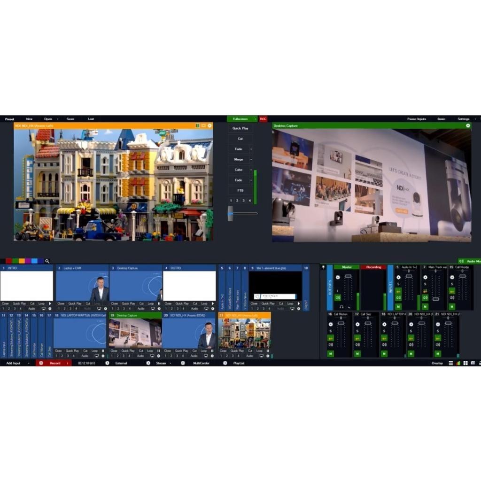Open Record settings gear icon
The width and height of the screenshot is (481, 481).
41,363
